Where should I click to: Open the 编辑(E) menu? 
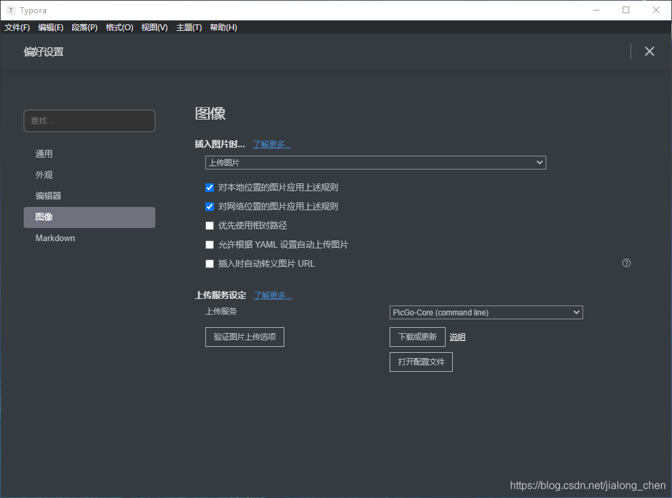coord(51,28)
